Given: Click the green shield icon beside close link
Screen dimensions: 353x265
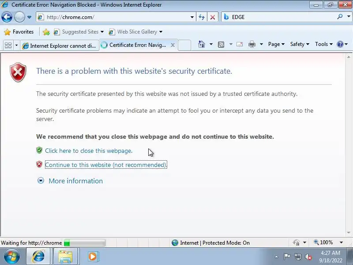Looking at the screenshot, I should click(39, 150).
